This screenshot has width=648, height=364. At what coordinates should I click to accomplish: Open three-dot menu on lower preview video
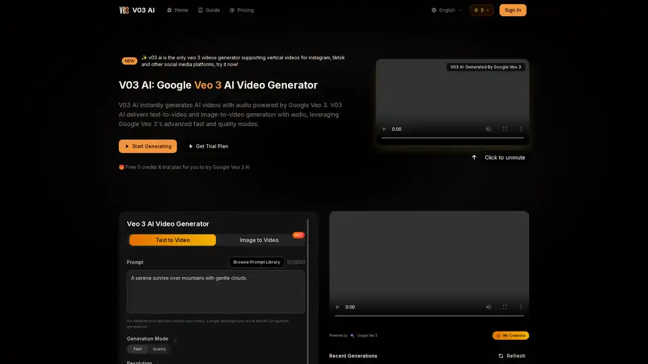point(520,307)
